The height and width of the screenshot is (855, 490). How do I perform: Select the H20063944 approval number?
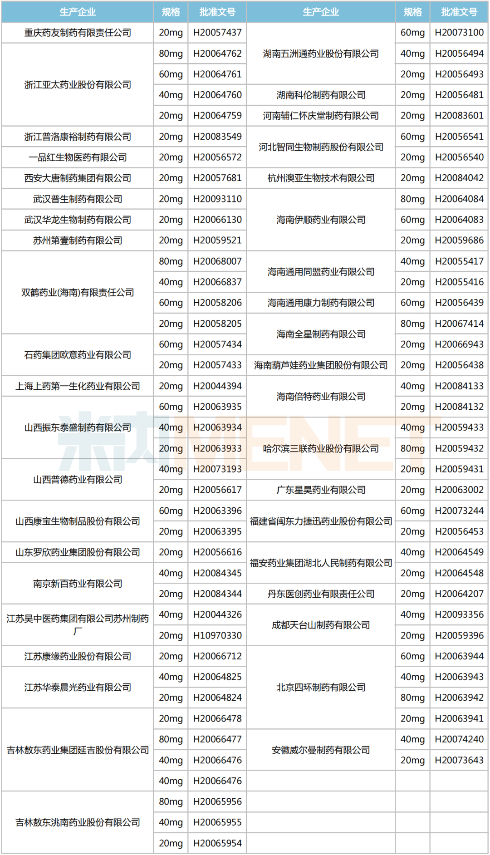459,656
